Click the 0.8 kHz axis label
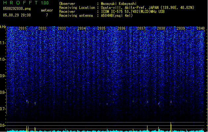Viewport: 208px width, 132px height. click(x=3, y=92)
